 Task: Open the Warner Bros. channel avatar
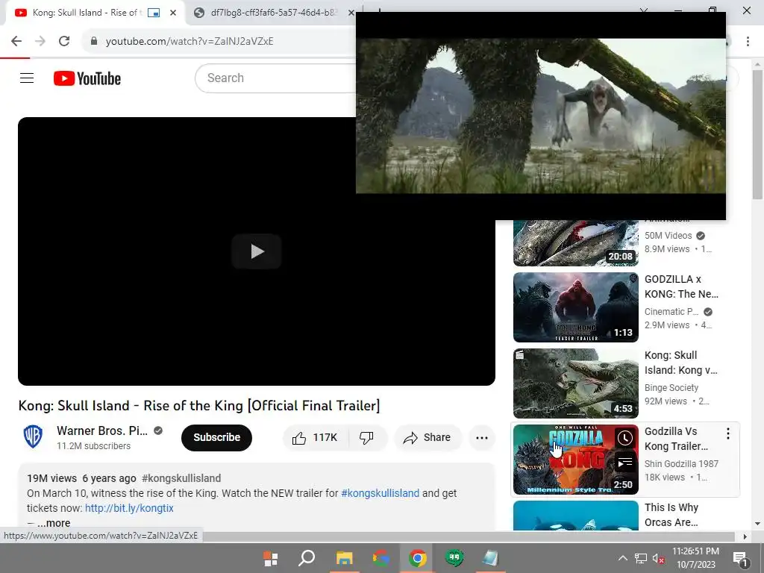pos(33,436)
